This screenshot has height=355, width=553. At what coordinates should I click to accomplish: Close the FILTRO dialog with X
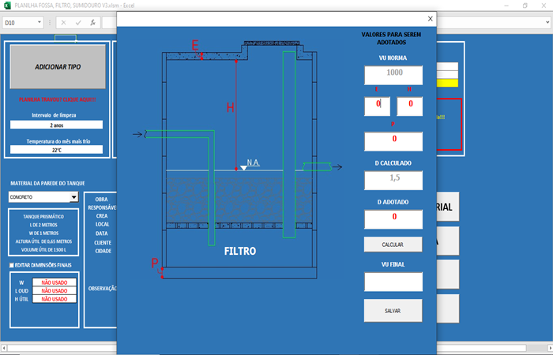coord(430,19)
